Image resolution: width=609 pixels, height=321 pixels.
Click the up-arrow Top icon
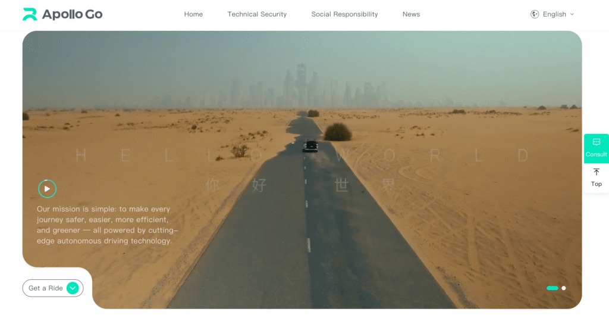596,172
